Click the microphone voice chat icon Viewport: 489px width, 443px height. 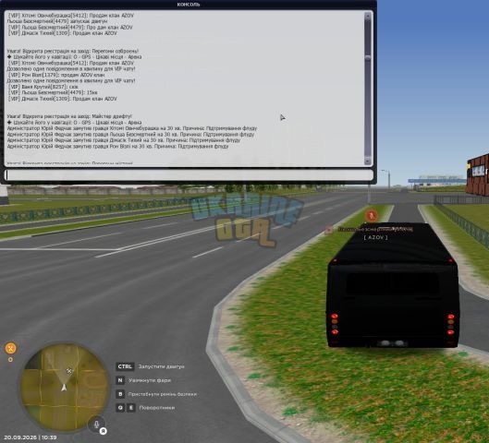[x=97, y=424]
